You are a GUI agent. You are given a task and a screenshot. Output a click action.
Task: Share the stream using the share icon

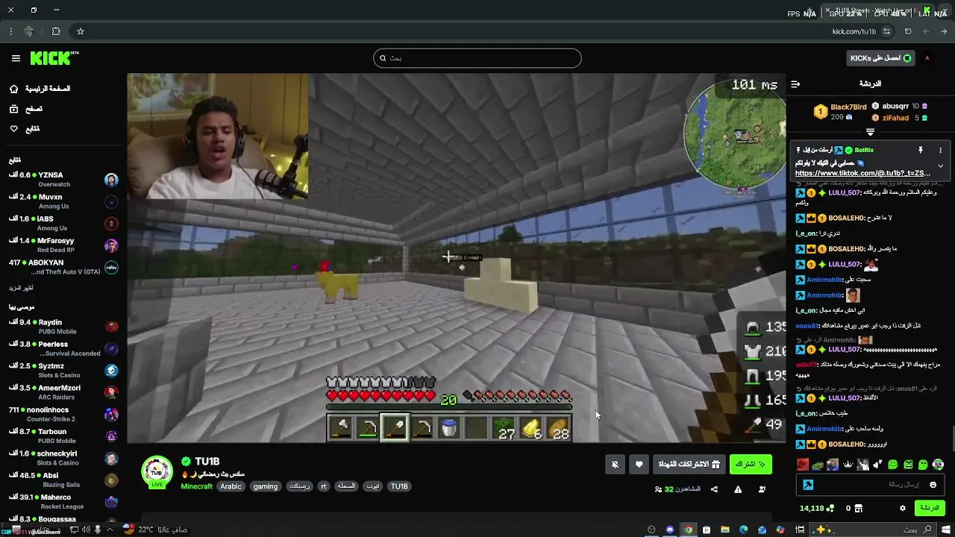coord(714,489)
